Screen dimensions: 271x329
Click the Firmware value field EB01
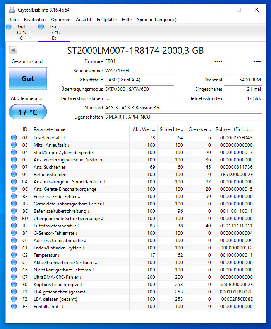click(139, 61)
